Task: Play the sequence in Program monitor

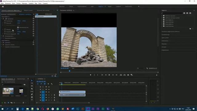Action: 109,75
